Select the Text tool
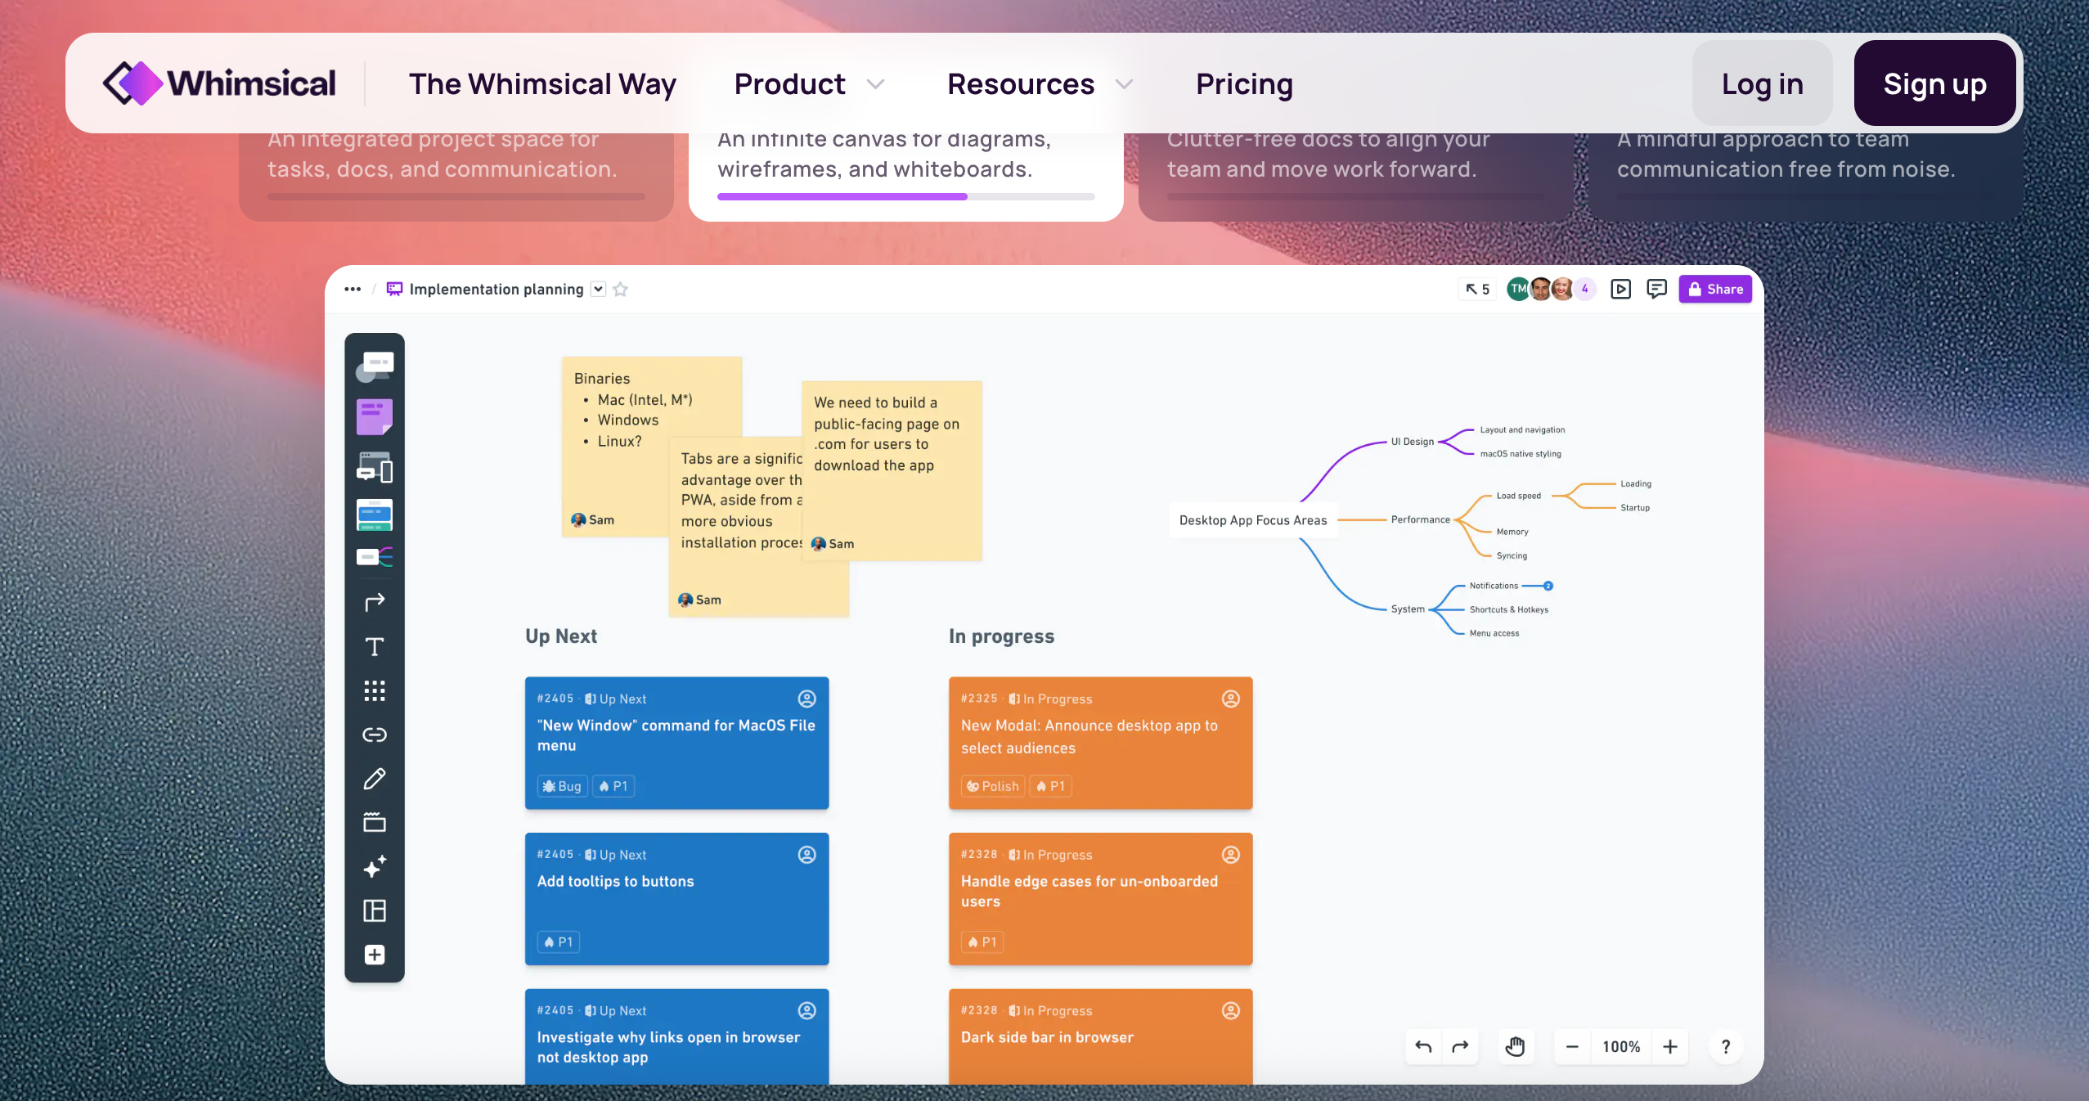 tap(375, 647)
